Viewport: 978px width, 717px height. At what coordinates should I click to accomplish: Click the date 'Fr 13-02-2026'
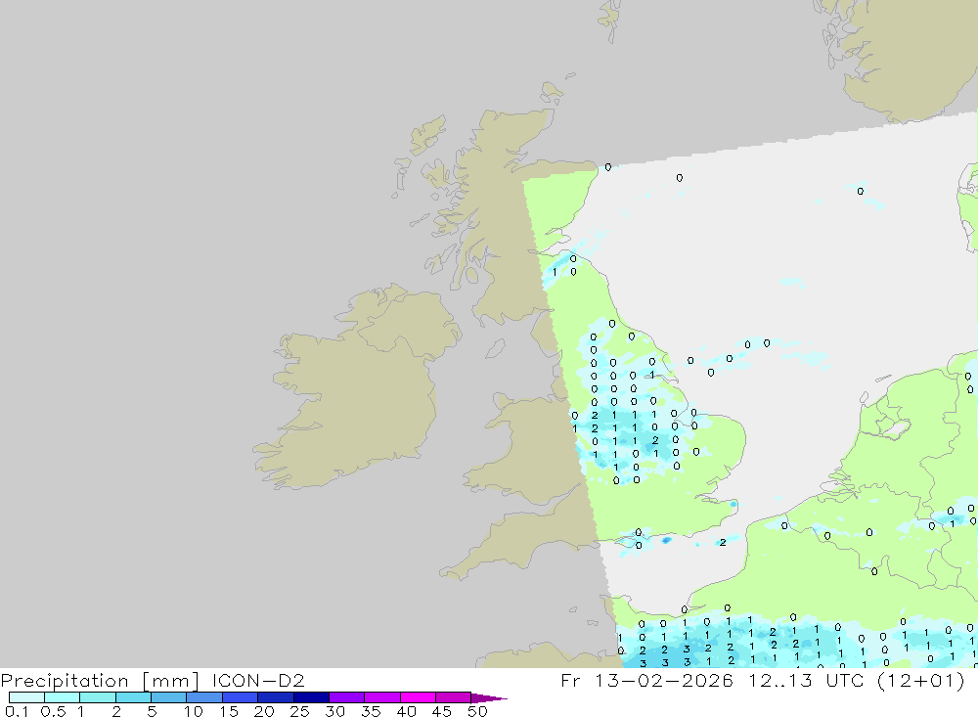646,680
